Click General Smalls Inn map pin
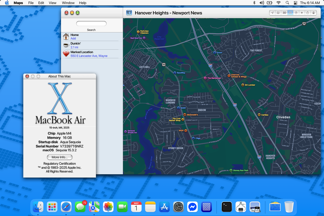 pyautogui.click(x=126, y=132)
